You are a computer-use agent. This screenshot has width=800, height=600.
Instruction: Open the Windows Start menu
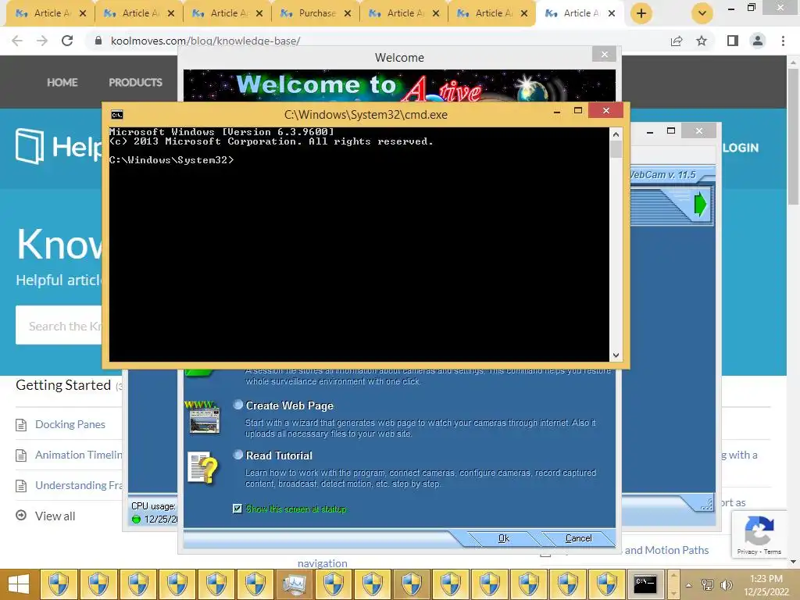coord(19,584)
